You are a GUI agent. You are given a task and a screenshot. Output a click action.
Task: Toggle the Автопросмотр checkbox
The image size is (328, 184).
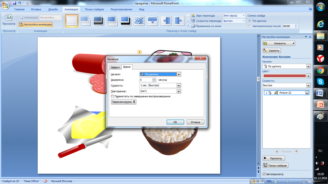[264, 174]
